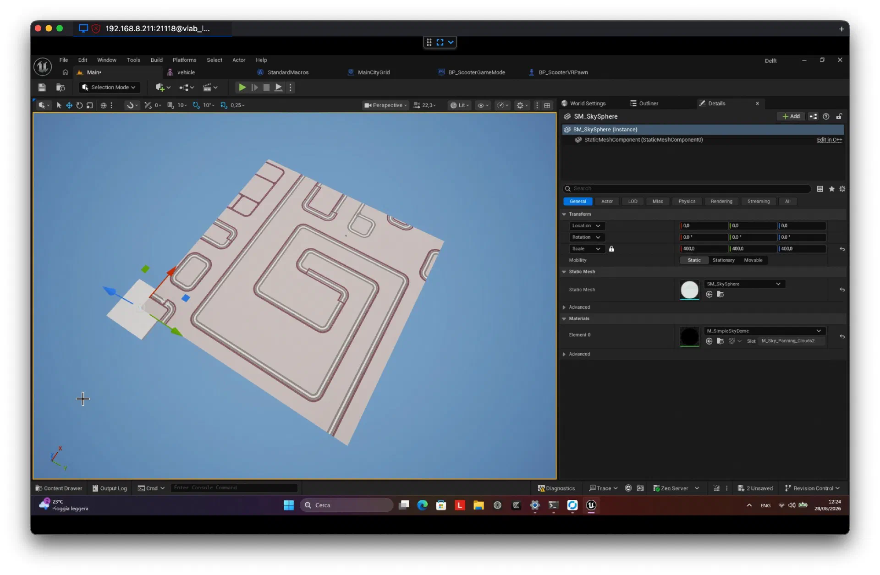Open the Scale type dropdown
The width and height of the screenshot is (880, 575).
586,249
